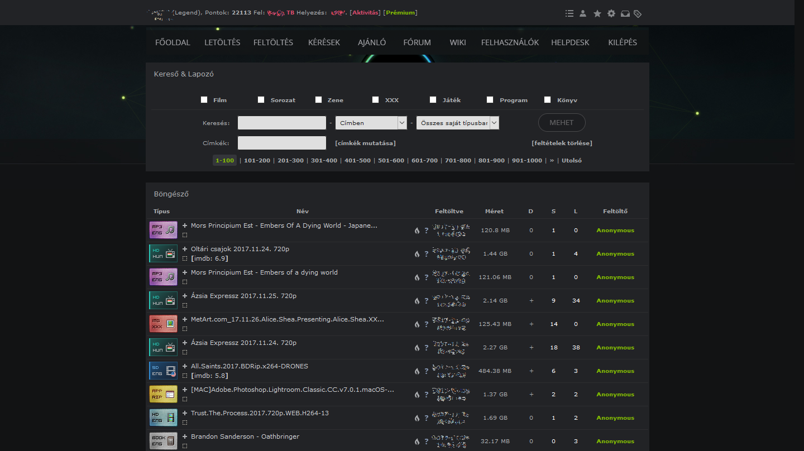Open the FELTÖLTÉS navigation item

click(273, 42)
